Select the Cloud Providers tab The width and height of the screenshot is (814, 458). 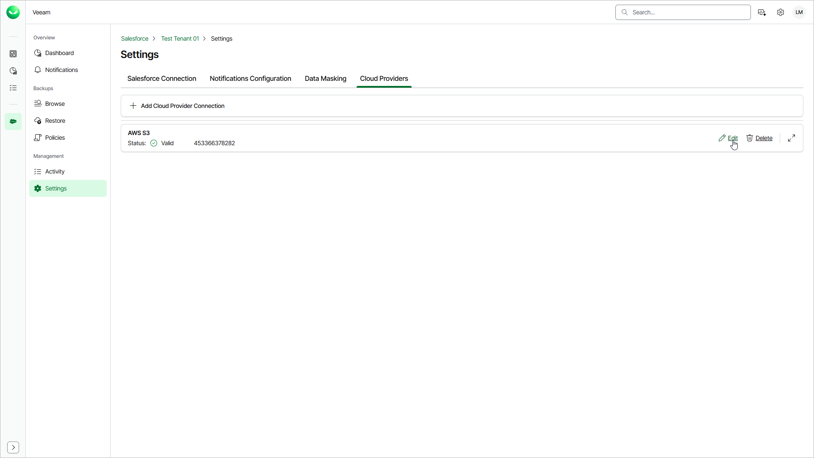point(384,79)
